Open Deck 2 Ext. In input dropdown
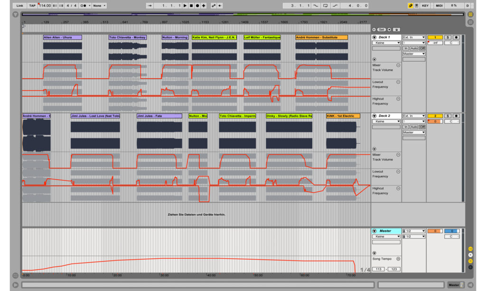The width and height of the screenshot is (486, 291). [x=414, y=116]
